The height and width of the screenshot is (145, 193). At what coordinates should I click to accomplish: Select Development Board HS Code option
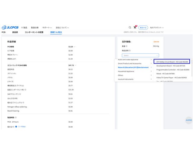pos(171,66)
